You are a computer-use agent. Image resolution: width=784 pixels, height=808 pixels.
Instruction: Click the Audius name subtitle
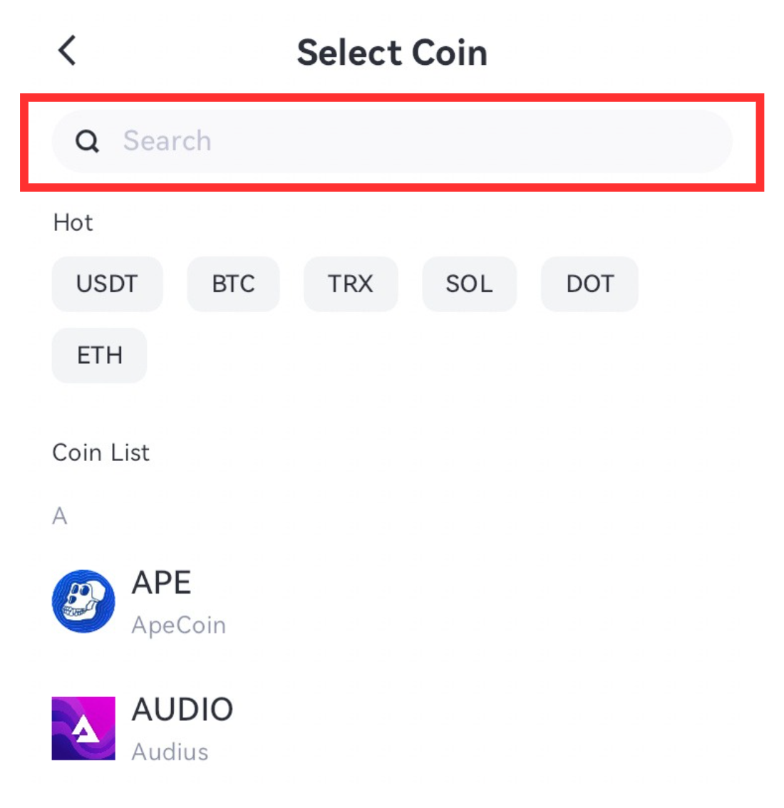[x=170, y=752]
